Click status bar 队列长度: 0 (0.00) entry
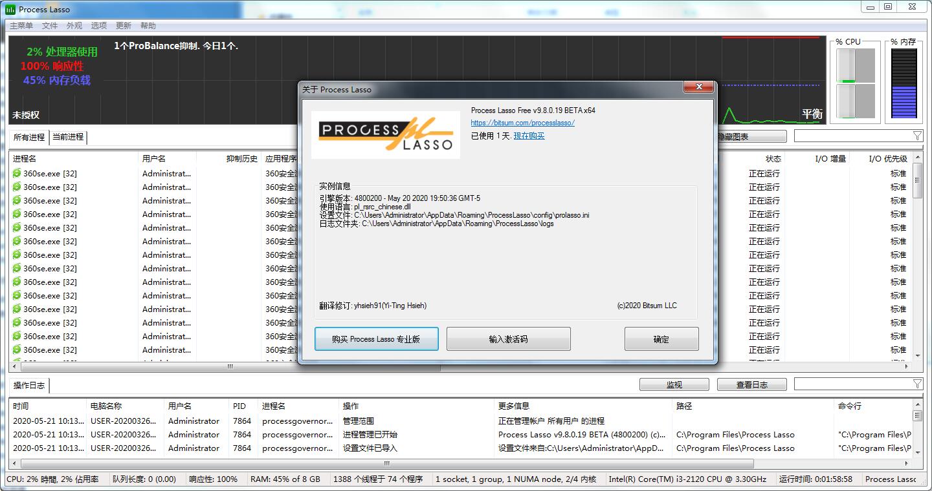Screen dimensions: 932x491 point(144,479)
